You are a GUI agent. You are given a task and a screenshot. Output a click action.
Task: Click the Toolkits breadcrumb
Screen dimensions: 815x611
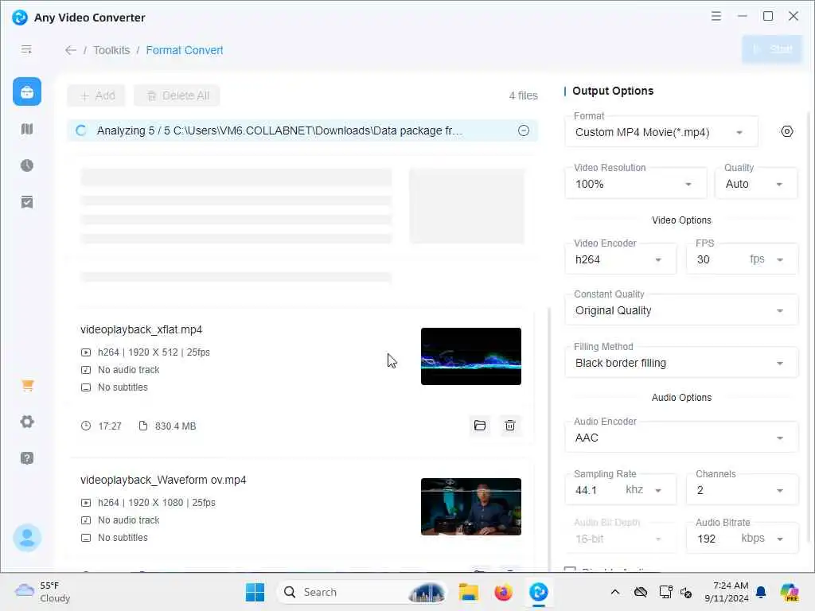[x=111, y=50]
